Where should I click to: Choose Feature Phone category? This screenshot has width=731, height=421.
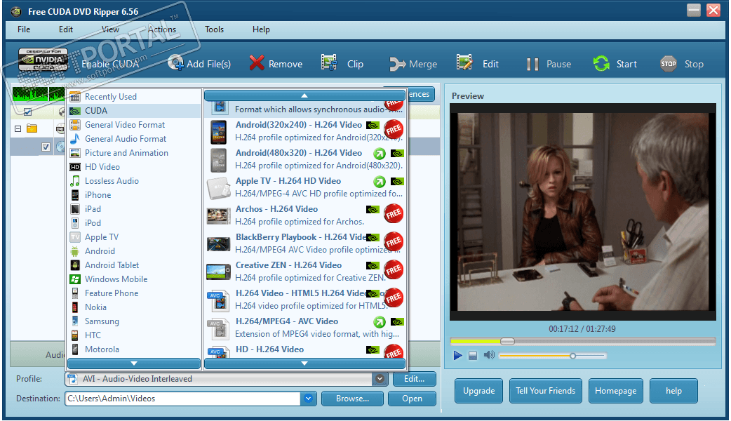(134, 293)
